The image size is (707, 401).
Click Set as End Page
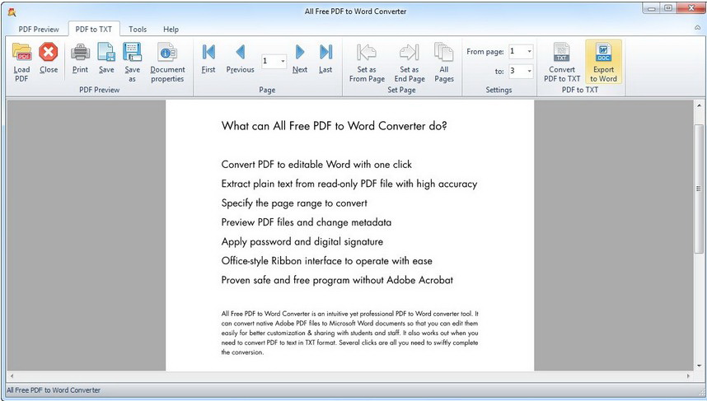point(410,63)
